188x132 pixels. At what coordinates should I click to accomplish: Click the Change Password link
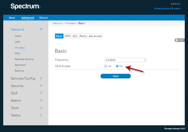click(x=162, y=9)
